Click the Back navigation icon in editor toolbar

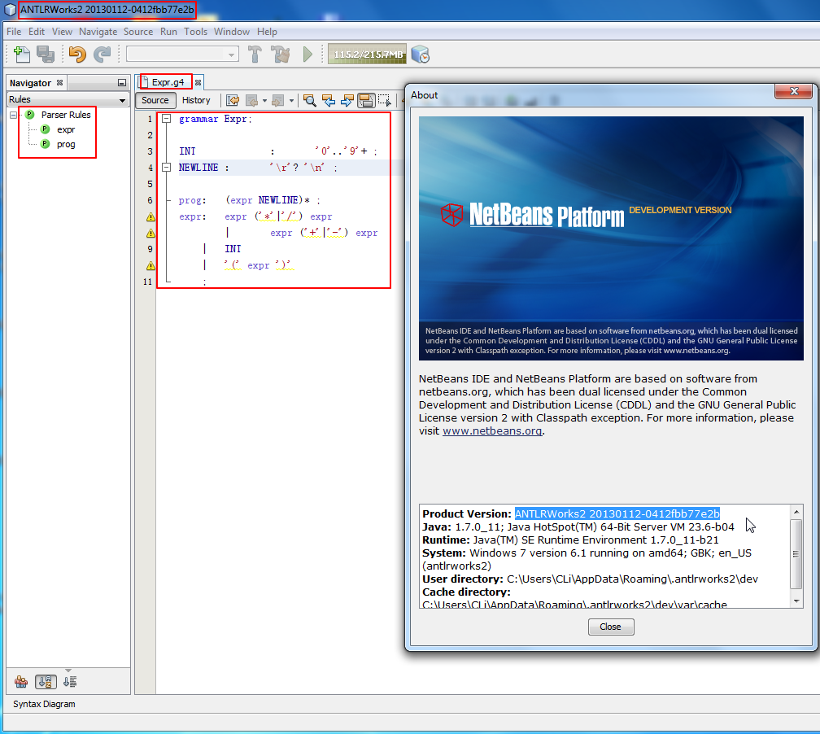tap(252, 100)
